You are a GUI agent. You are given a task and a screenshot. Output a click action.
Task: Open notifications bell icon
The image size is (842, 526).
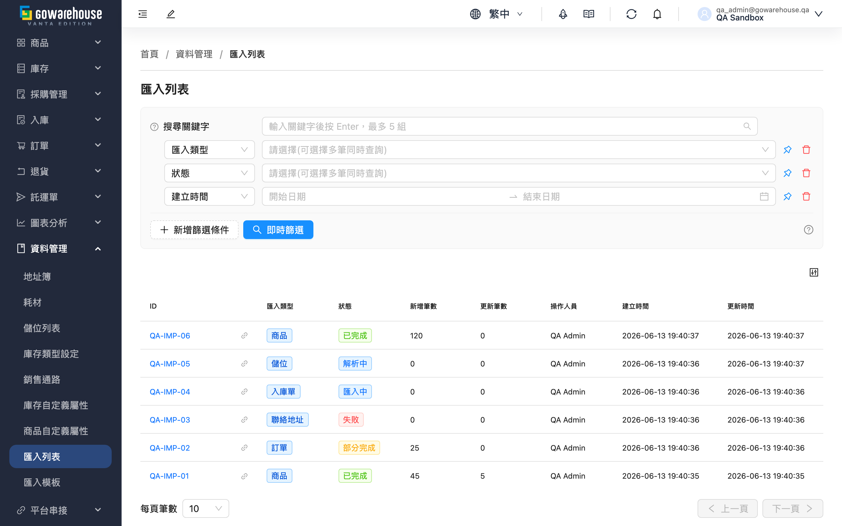657,14
